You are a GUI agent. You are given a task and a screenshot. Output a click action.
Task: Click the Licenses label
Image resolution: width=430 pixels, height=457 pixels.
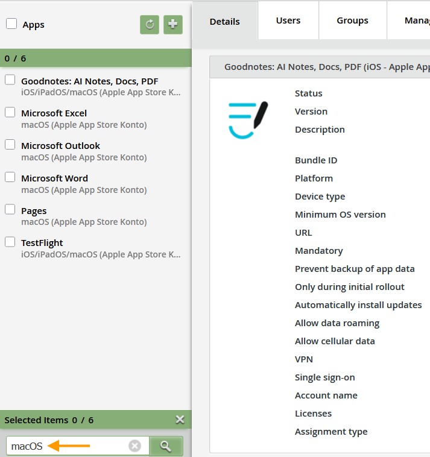[x=313, y=413]
